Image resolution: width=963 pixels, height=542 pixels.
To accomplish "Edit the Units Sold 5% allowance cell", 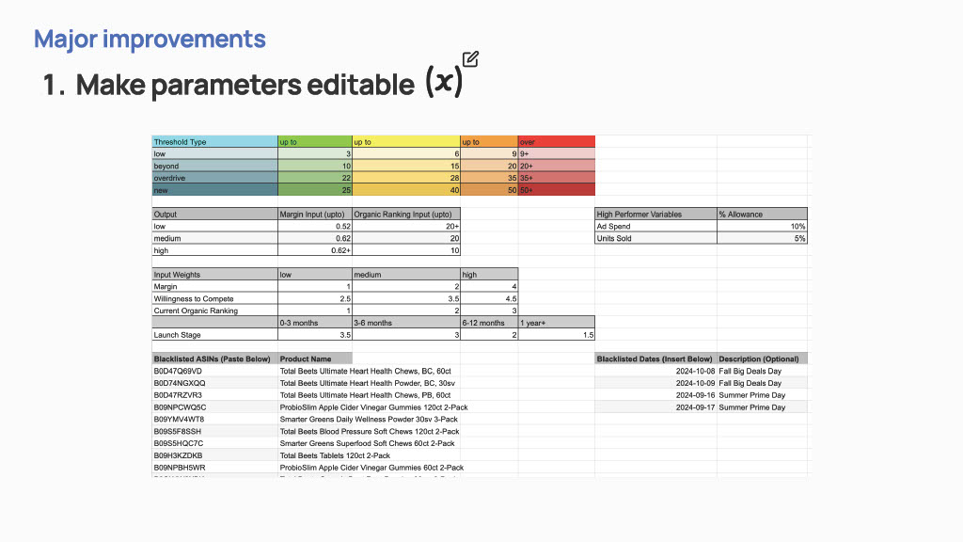I will coord(762,238).
